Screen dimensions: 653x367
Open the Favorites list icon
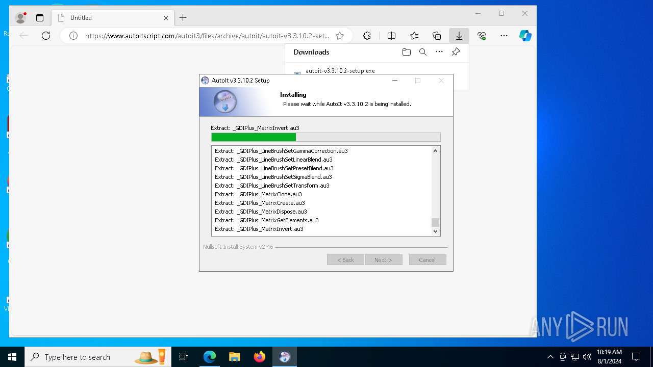(x=414, y=36)
